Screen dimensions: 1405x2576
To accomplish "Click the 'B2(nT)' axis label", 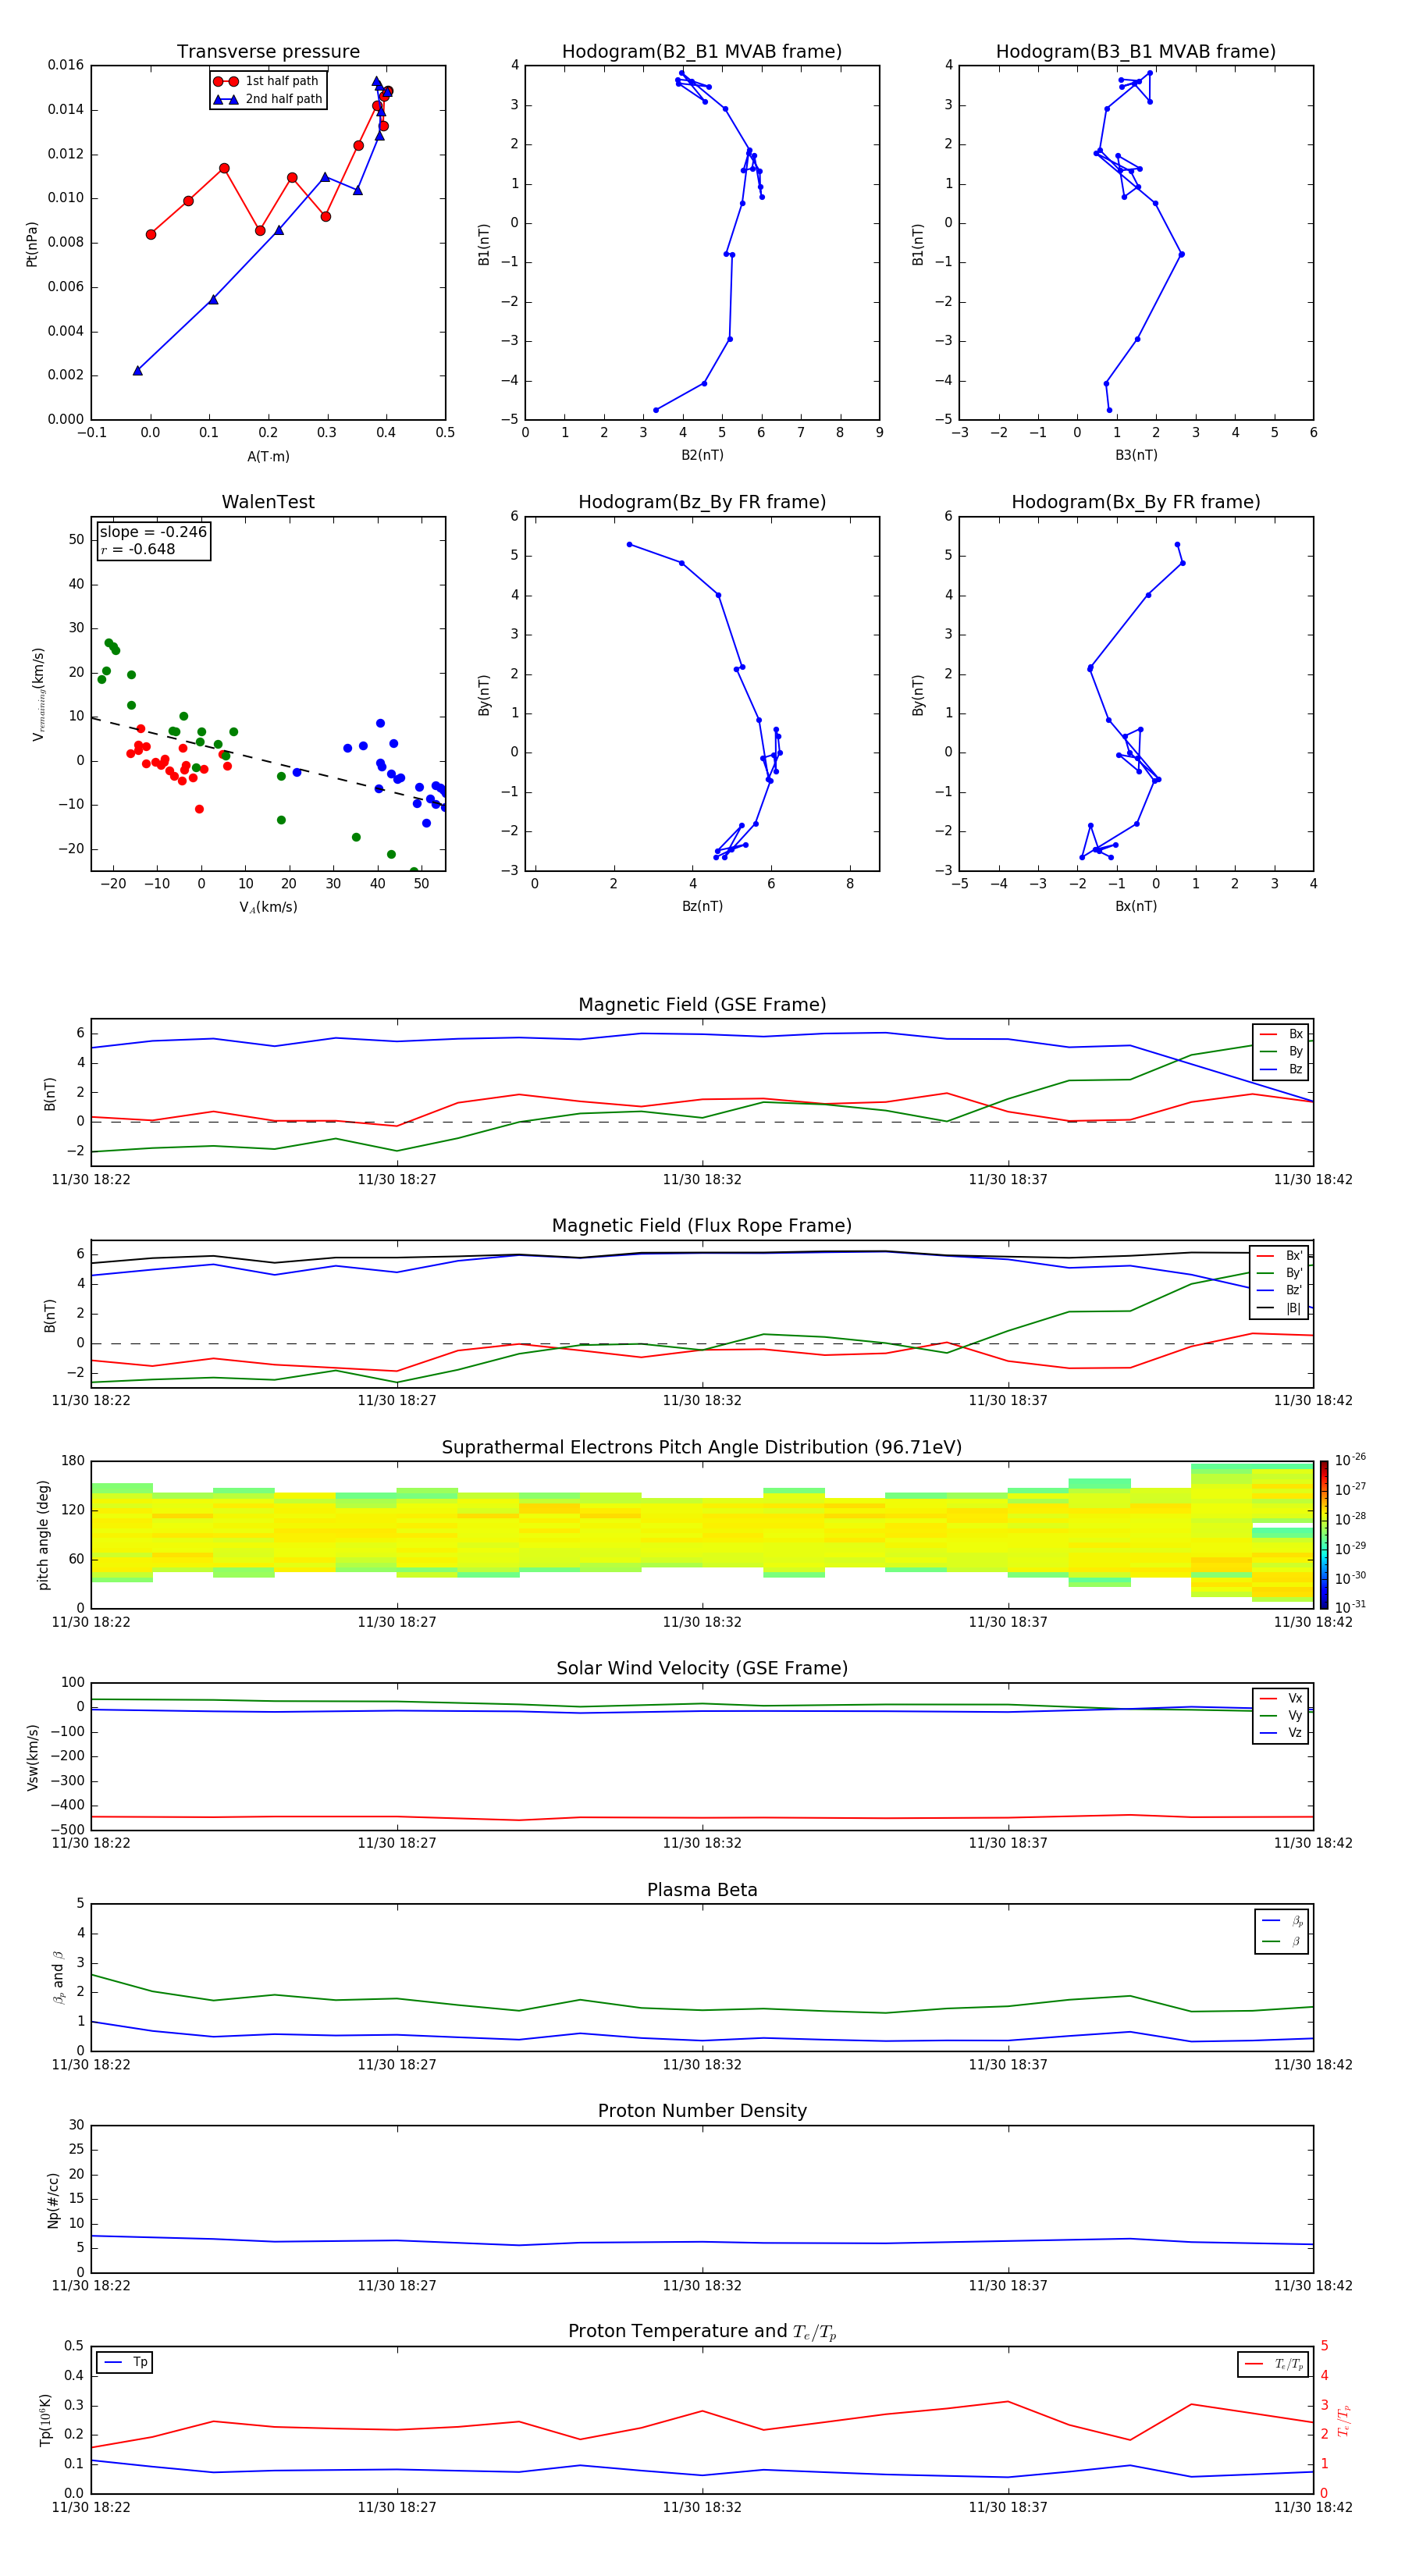I will (x=702, y=455).
